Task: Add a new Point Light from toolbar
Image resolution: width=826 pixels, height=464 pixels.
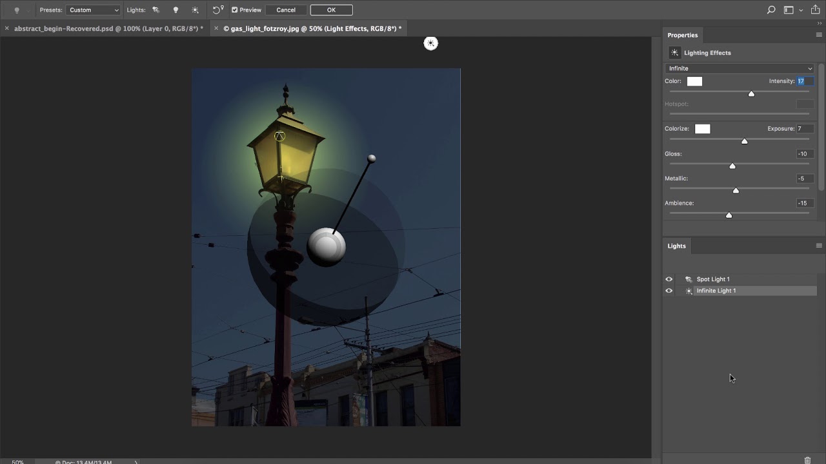Action: (176, 10)
